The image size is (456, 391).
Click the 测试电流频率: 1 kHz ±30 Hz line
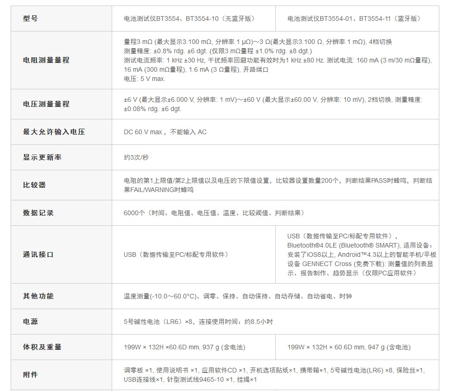tap(278, 60)
